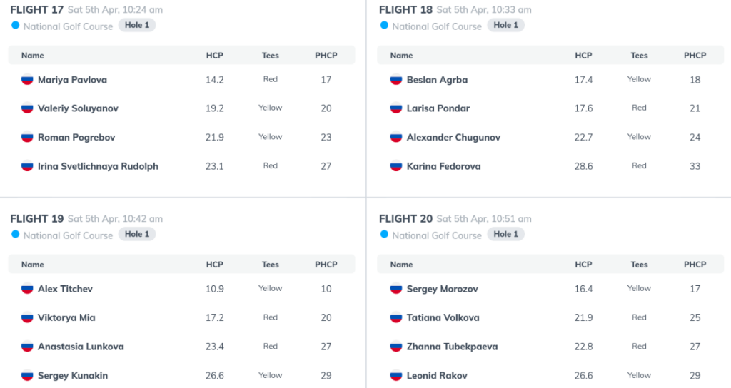Select the Hole 1 badge in Flight 18
This screenshot has width=731, height=388.
coord(506,25)
